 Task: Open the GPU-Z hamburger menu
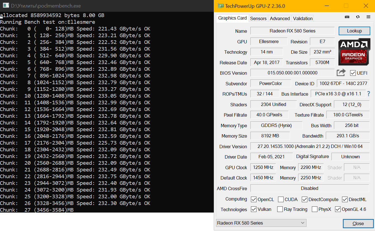point(368,17)
